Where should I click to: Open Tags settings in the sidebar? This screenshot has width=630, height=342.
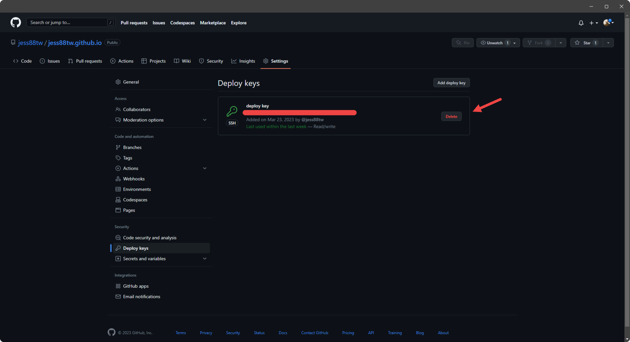161,158
